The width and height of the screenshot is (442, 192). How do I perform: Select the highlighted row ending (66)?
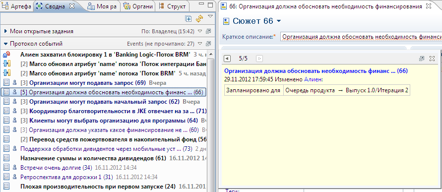coord(104,92)
